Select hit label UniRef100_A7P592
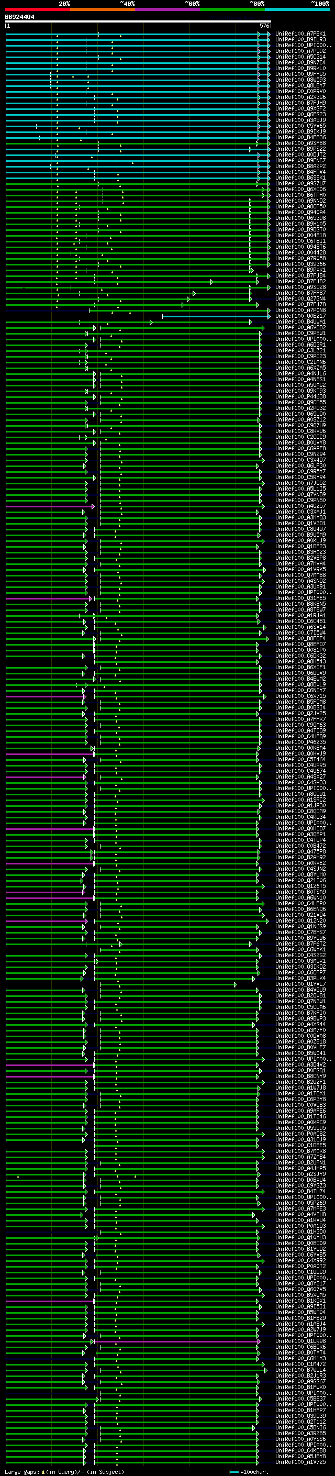Image resolution: width=335 pixels, height=1476 pixels. [x=300, y=51]
